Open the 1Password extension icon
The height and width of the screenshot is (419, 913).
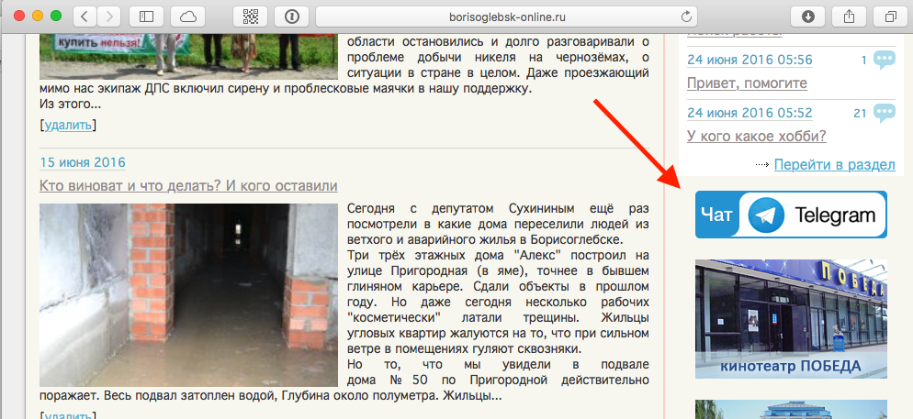(292, 17)
